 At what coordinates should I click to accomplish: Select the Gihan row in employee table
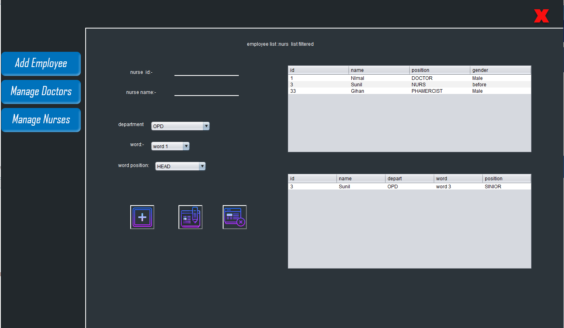coord(410,91)
